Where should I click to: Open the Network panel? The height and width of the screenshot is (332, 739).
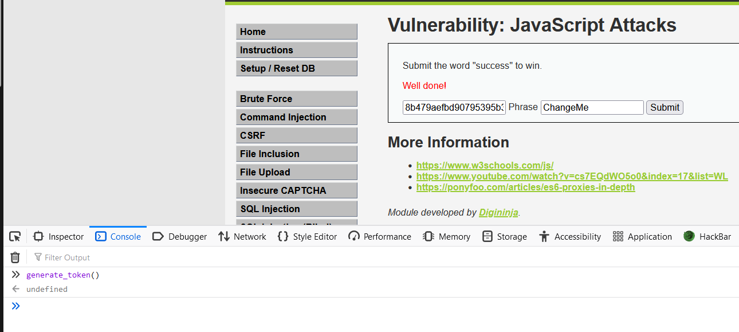pos(242,236)
